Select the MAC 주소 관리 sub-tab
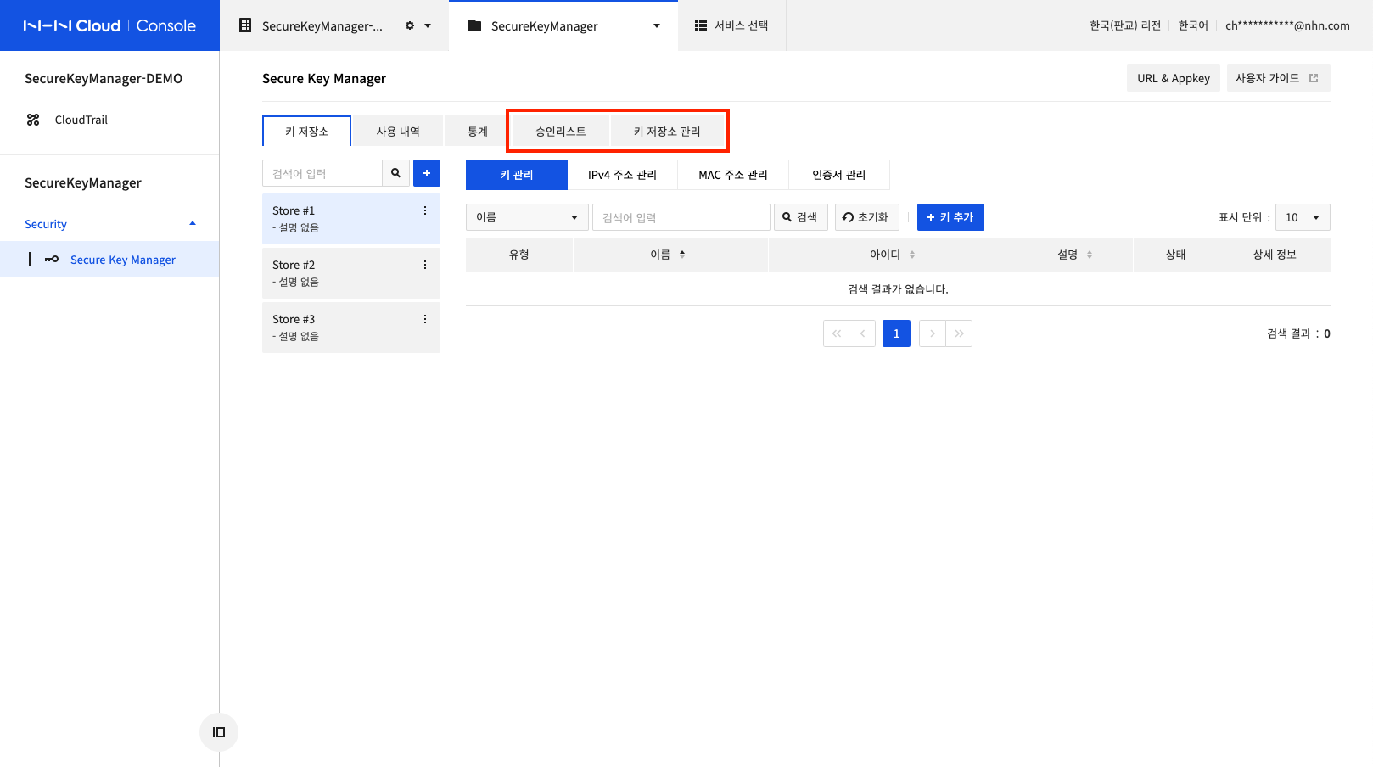Screen dimensions: 1373x767 (733, 175)
